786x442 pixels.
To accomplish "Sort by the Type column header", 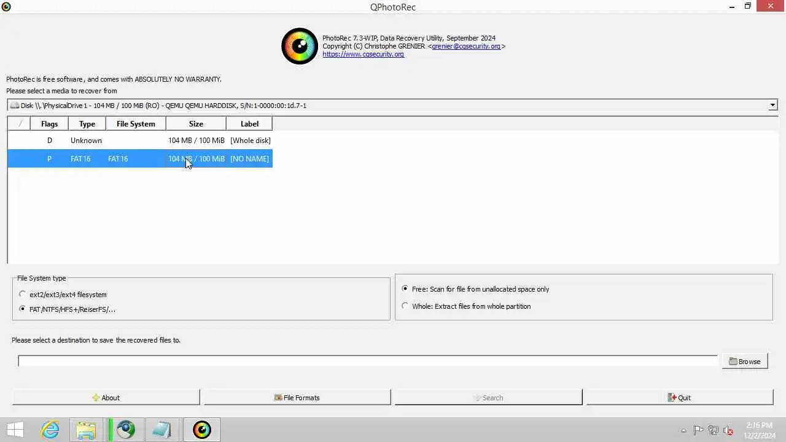I will click(x=87, y=123).
